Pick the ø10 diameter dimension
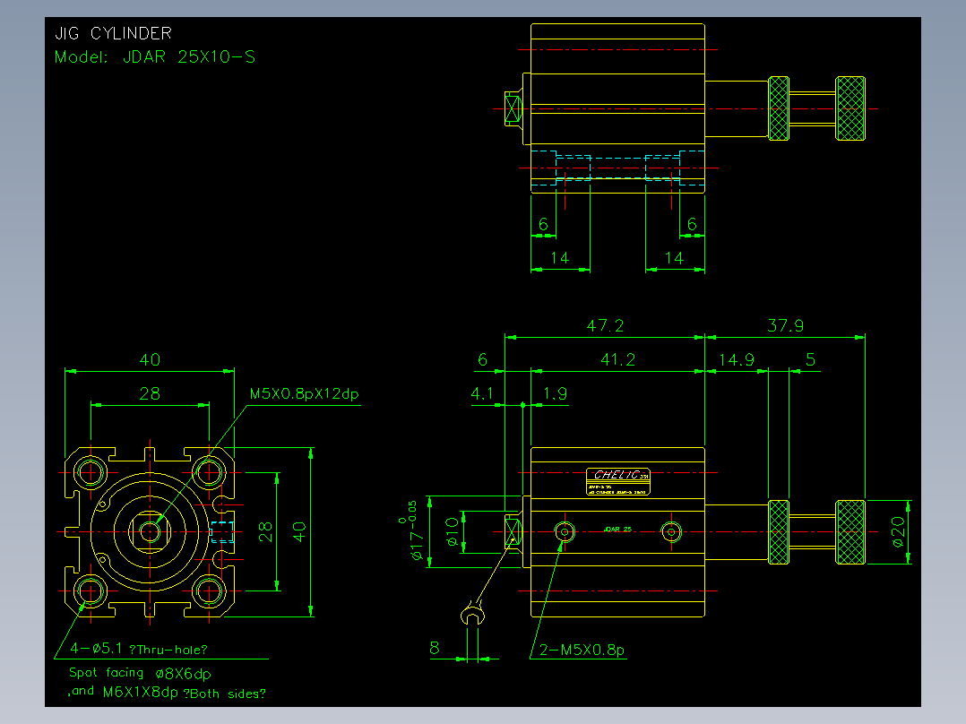The height and width of the screenshot is (724, 966). pos(453,531)
